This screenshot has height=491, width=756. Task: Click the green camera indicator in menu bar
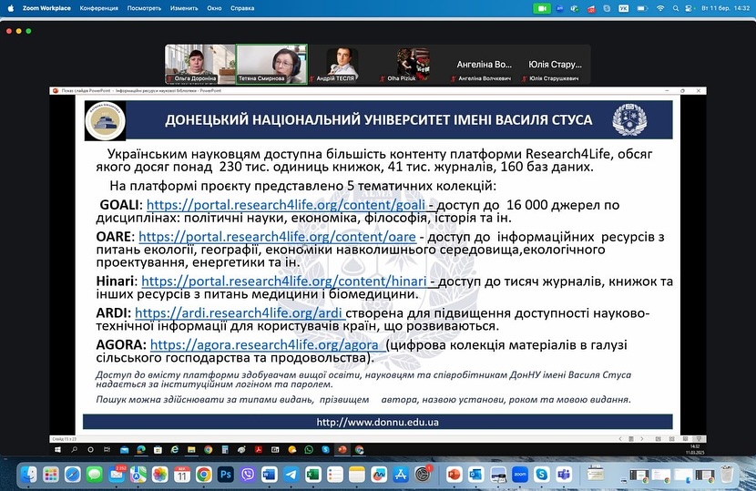541,8
